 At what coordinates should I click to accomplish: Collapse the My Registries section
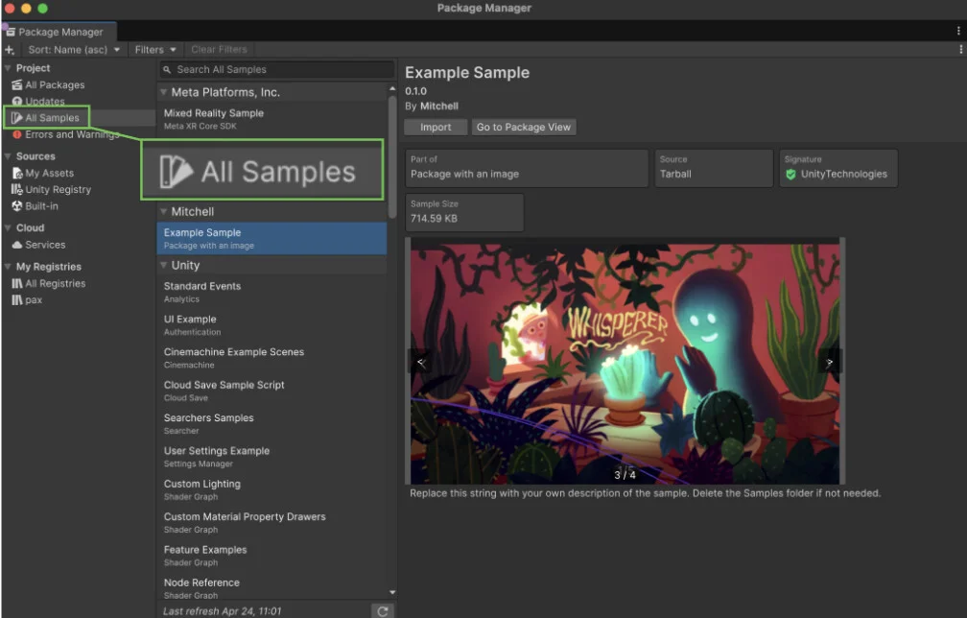(8, 267)
